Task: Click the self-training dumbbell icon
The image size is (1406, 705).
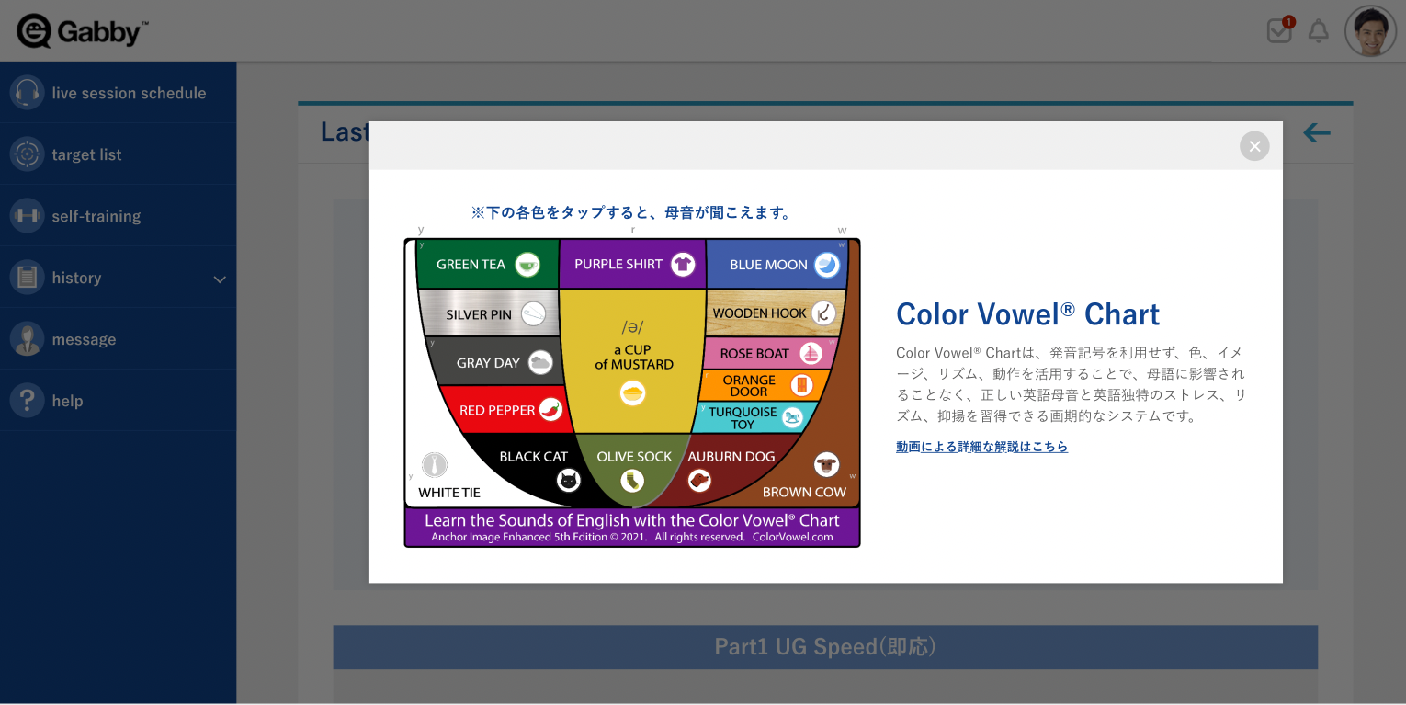Action: pos(27,215)
